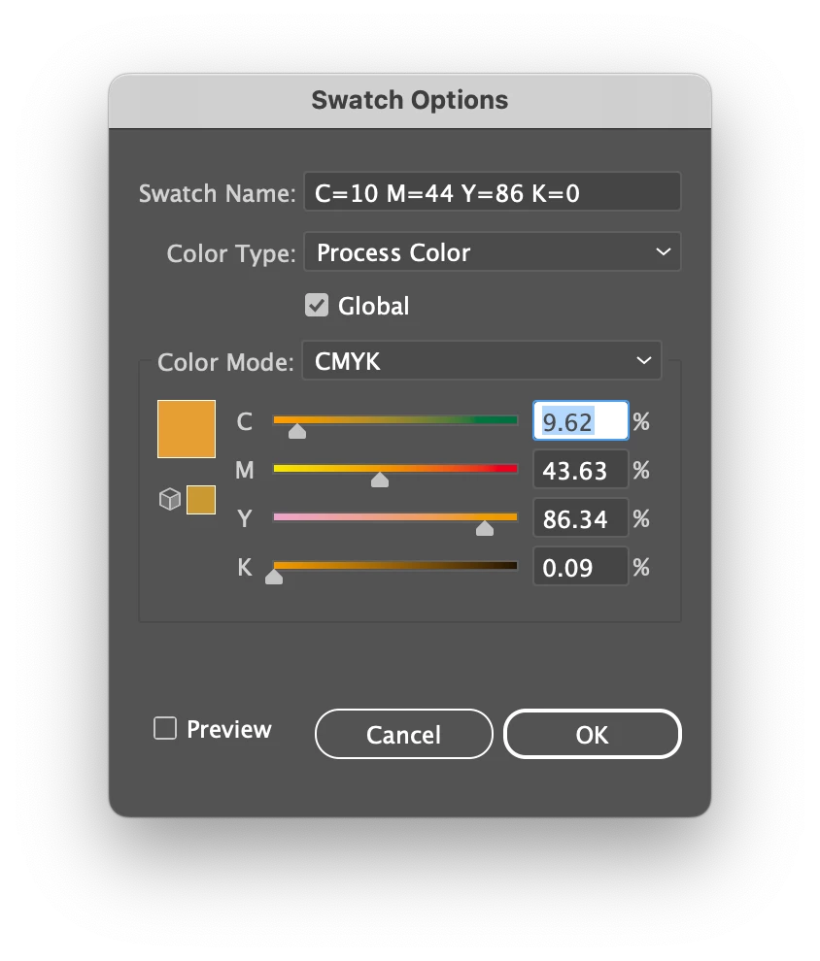
Task: Click the Cyan percentage input field
Action: tap(580, 422)
